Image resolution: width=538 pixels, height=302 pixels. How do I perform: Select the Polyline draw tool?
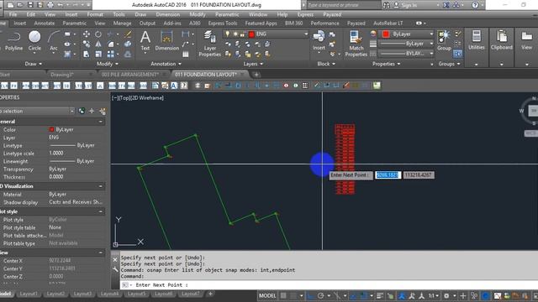pyautogui.click(x=13, y=41)
